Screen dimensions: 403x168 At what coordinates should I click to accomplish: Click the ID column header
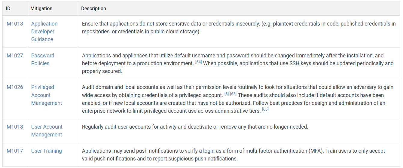[x=8, y=8]
